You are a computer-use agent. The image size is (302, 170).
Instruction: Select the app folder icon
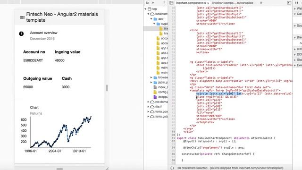pyautogui.click(x=155, y=19)
